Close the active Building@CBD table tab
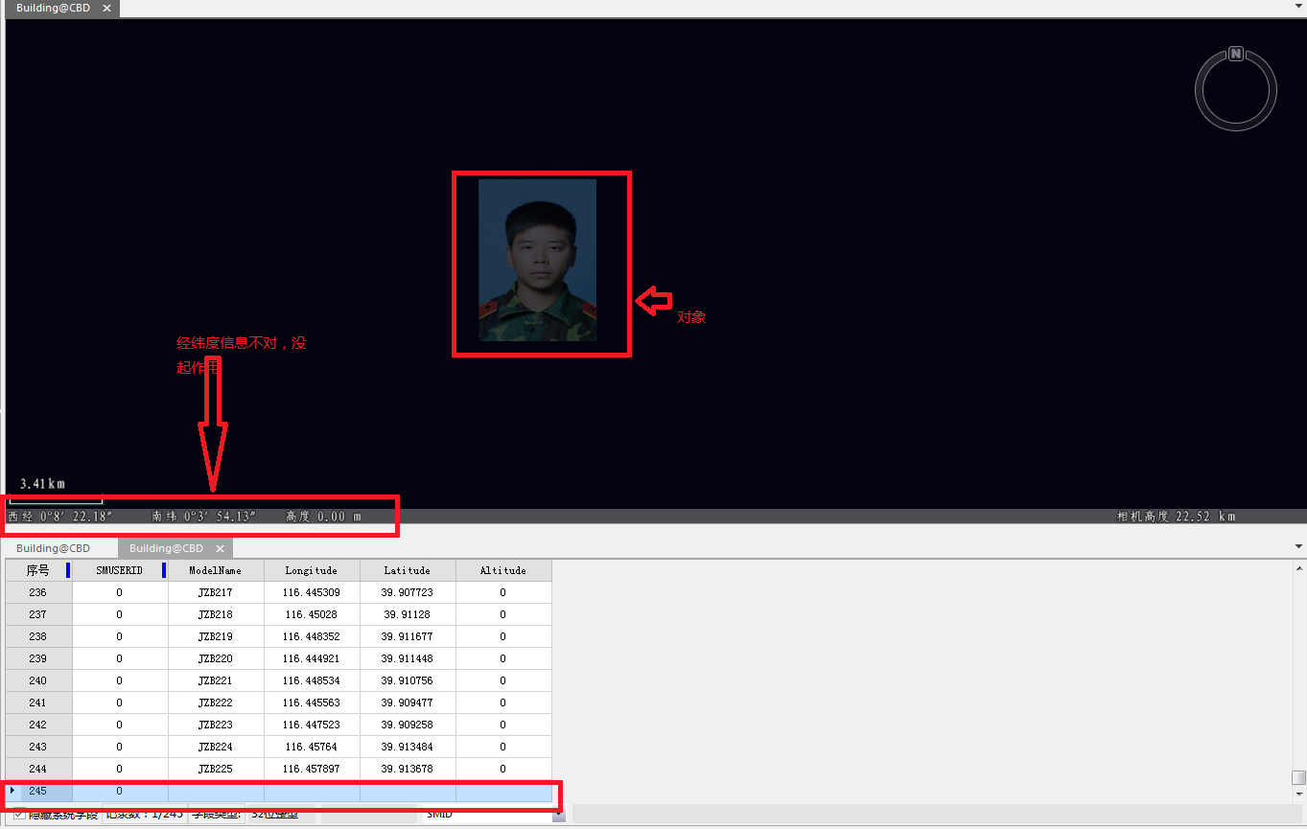1307x829 pixels. tap(220, 549)
